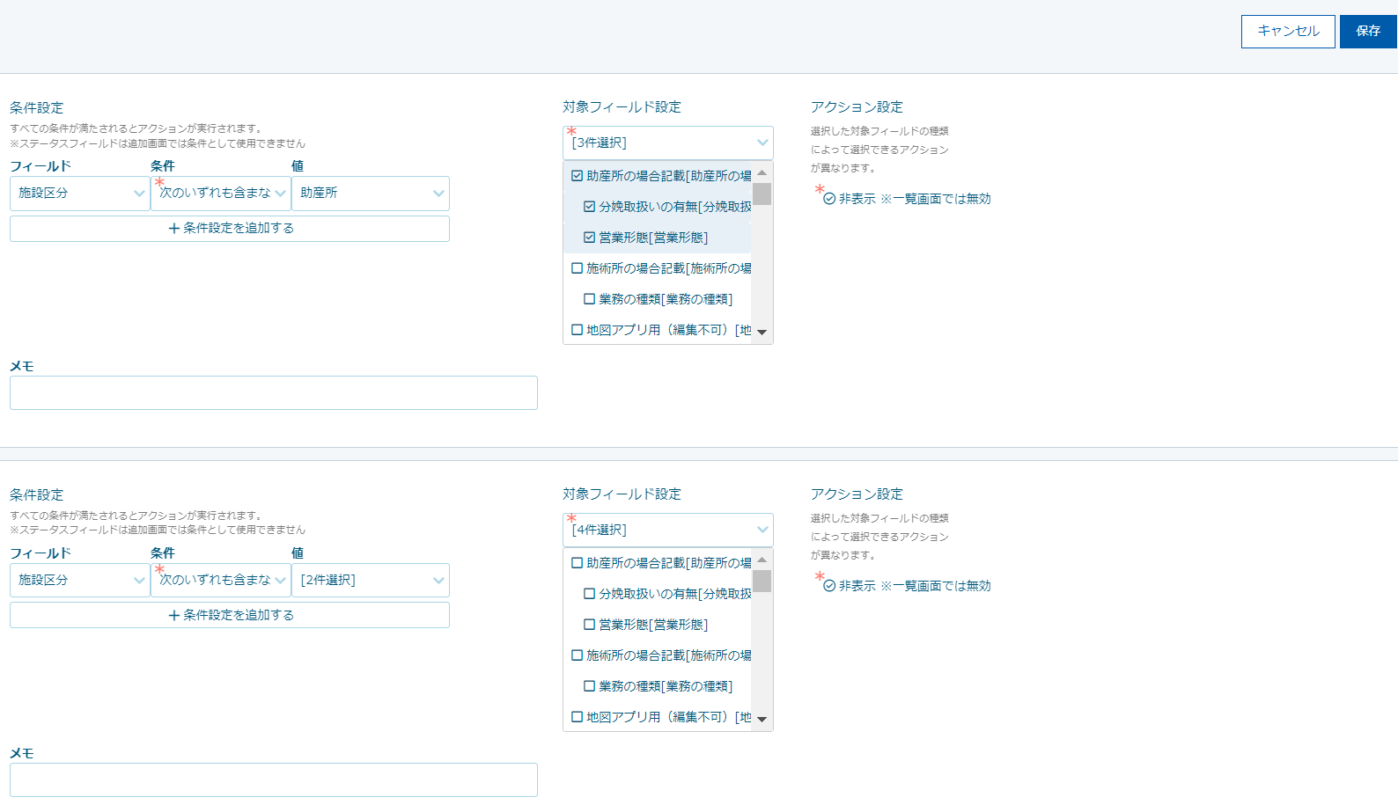Check 施術所の場合記載 in first field list

coord(578,268)
